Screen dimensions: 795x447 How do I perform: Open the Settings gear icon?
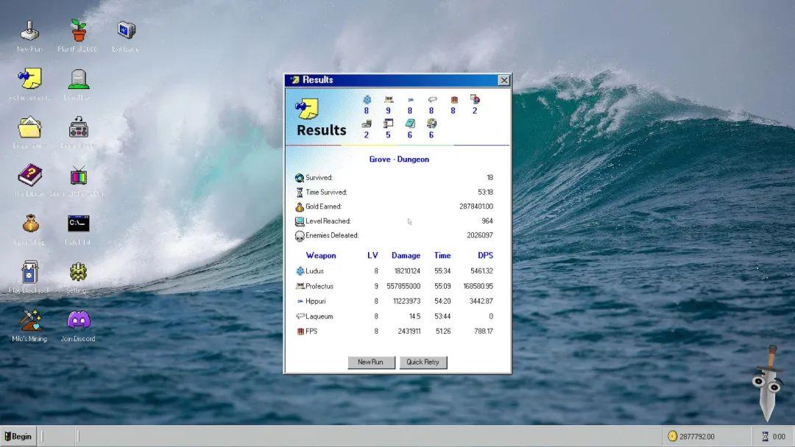coord(78,273)
